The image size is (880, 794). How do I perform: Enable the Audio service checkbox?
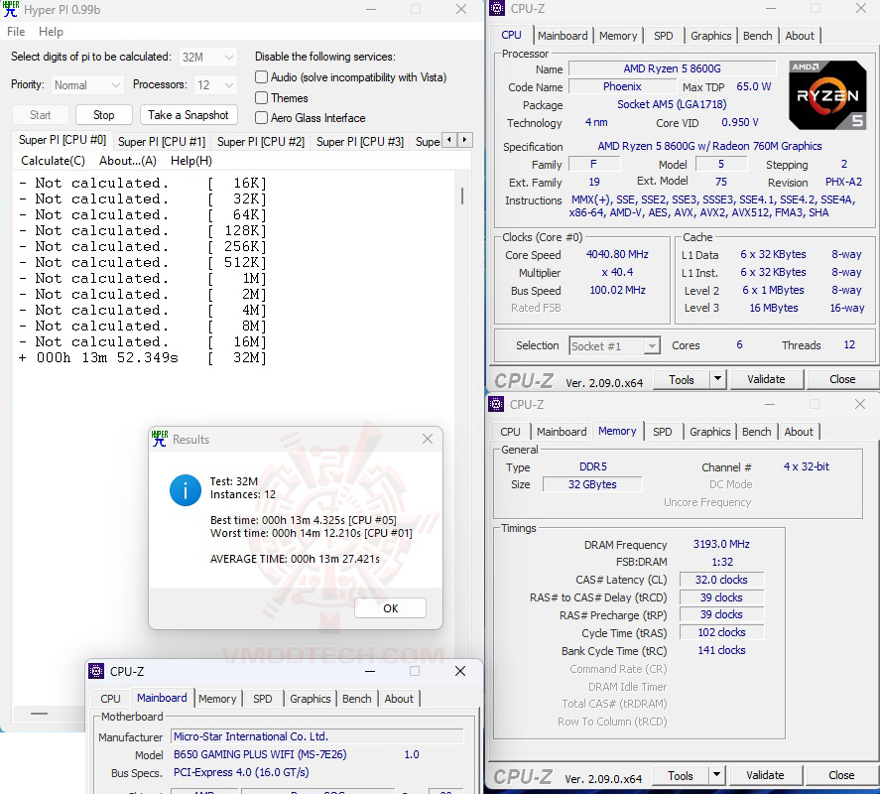coord(261,77)
